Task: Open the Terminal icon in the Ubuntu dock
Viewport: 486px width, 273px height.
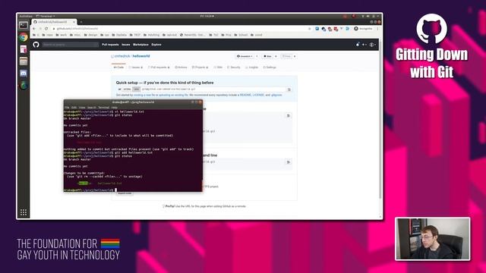Action: (24, 25)
